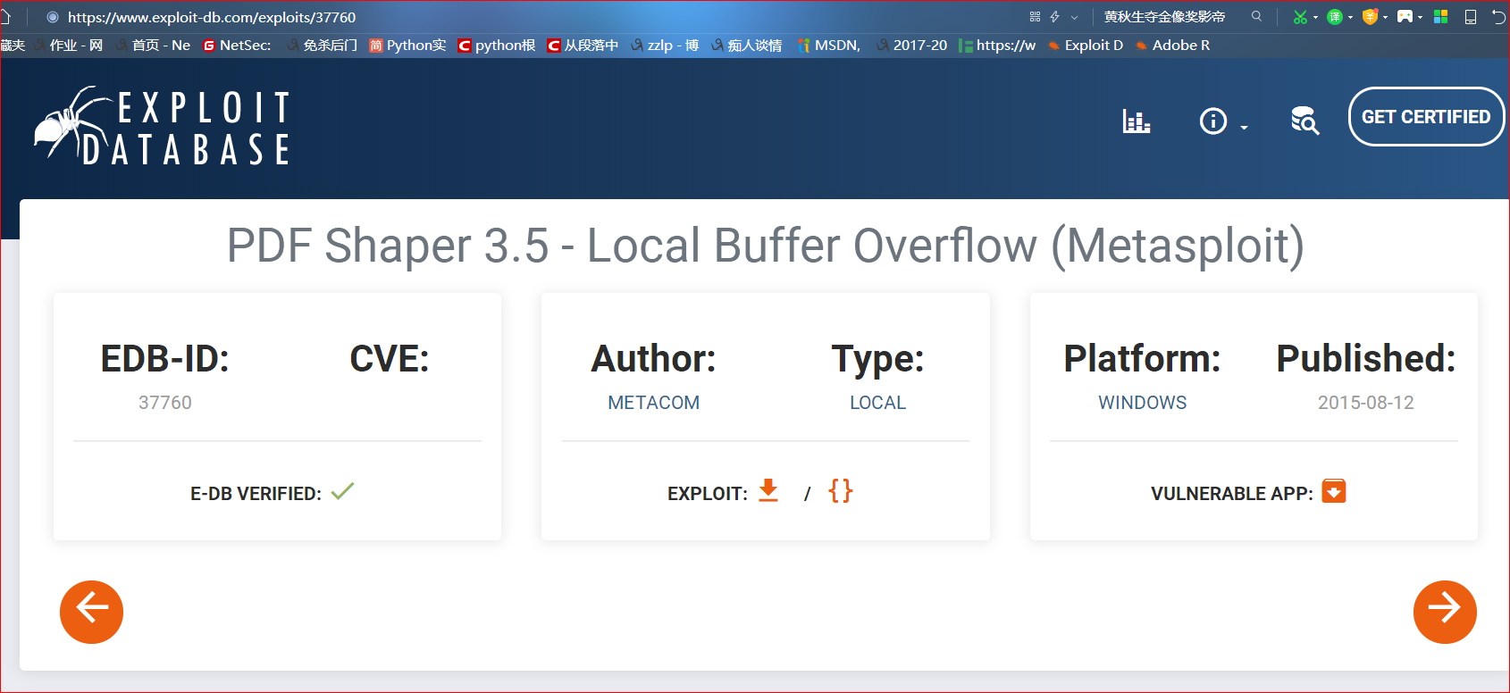The image size is (1510, 693).
Task: Click the E-DB verified checkmark
Action: click(x=342, y=490)
